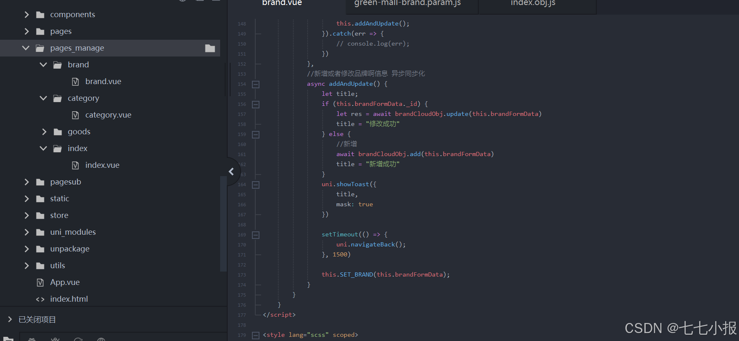Click the index folder icon

click(x=58, y=149)
